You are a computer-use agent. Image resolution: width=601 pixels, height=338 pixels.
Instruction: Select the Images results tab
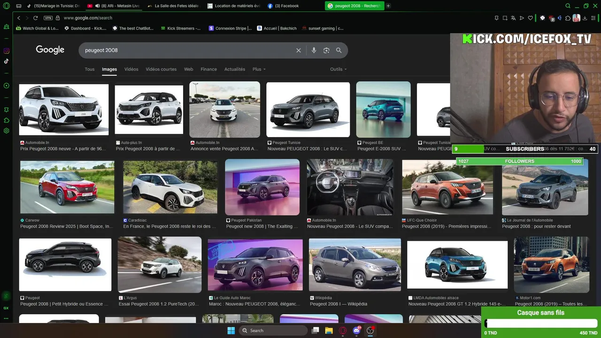click(x=109, y=69)
